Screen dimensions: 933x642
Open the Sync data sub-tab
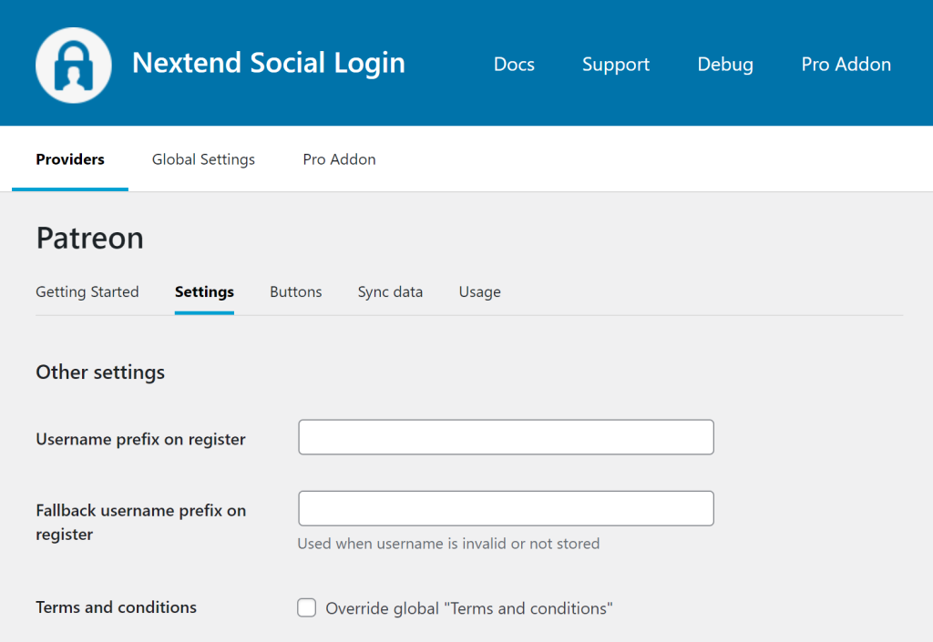pyautogui.click(x=390, y=292)
